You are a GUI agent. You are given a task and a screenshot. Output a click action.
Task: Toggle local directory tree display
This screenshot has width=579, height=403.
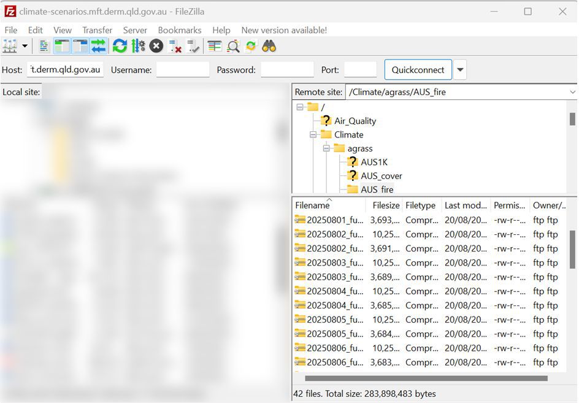coord(62,46)
